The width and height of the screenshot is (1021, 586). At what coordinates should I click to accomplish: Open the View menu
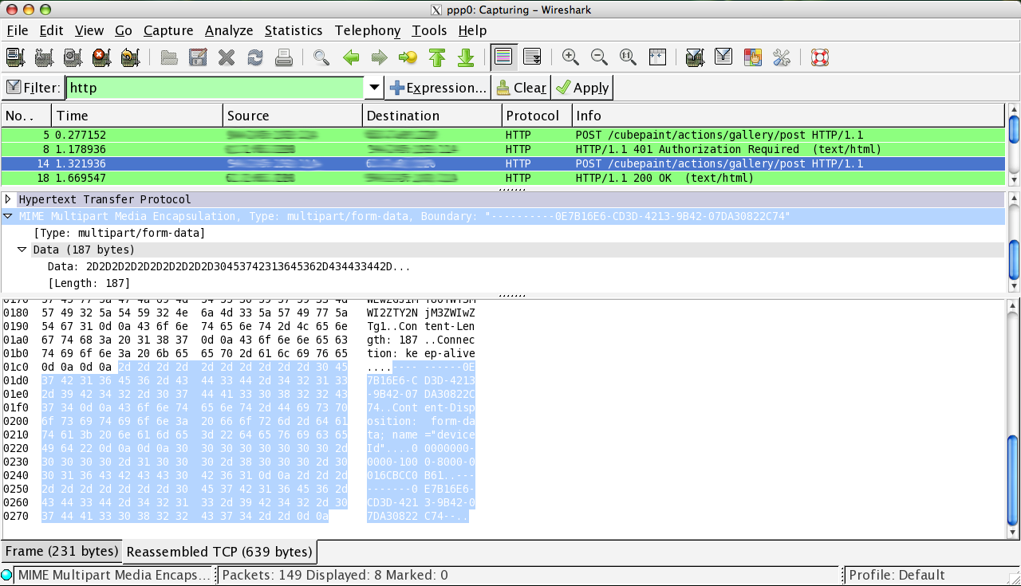click(x=89, y=30)
